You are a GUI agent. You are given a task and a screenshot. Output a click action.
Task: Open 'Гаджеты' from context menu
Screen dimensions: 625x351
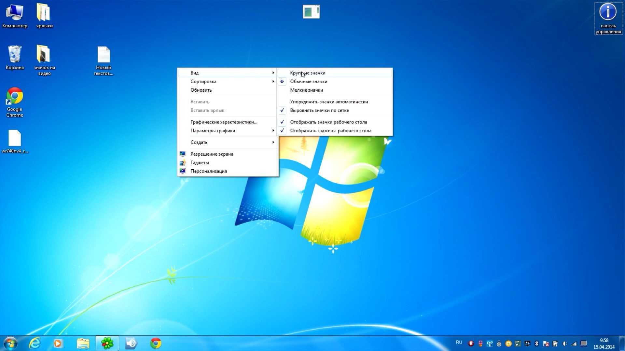coord(200,162)
